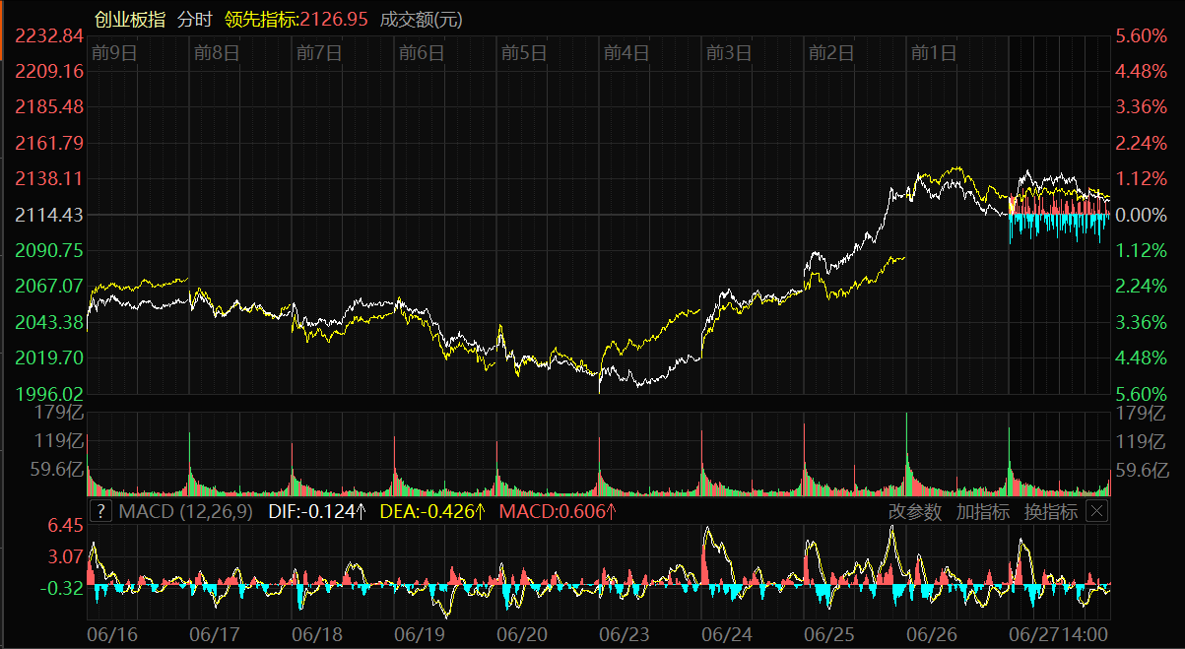The width and height of the screenshot is (1185, 649).
Task: Click the yellow DEA value readout
Action: click(432, 511)
